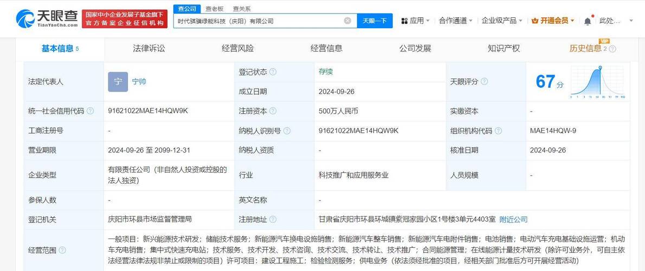The image size is (645, 271).
Task: Click the 天眼一下 search button
Action: [x=375, y=21]
